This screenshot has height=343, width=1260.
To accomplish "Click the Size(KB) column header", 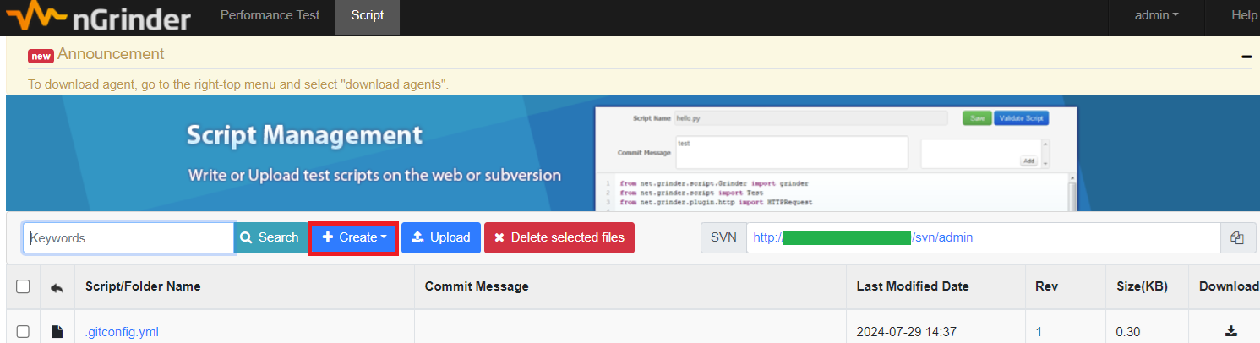I will [1142, 286].
